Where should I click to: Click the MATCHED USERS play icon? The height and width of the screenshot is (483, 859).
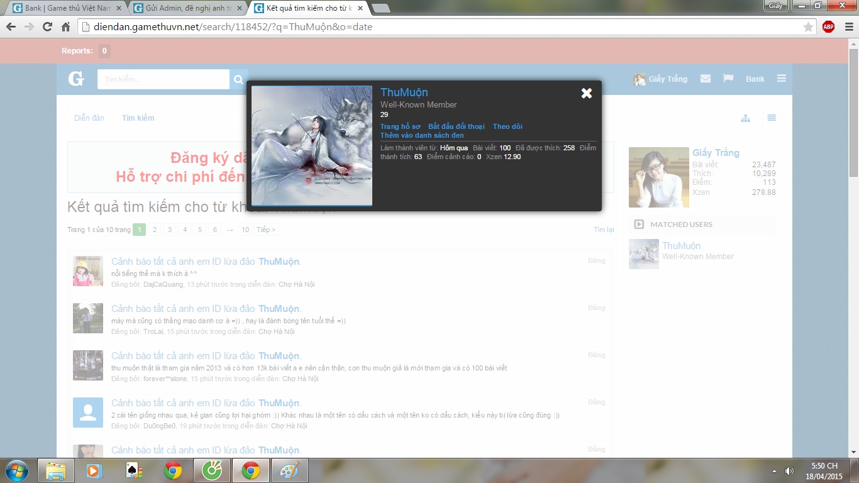(x=639, y=225)
